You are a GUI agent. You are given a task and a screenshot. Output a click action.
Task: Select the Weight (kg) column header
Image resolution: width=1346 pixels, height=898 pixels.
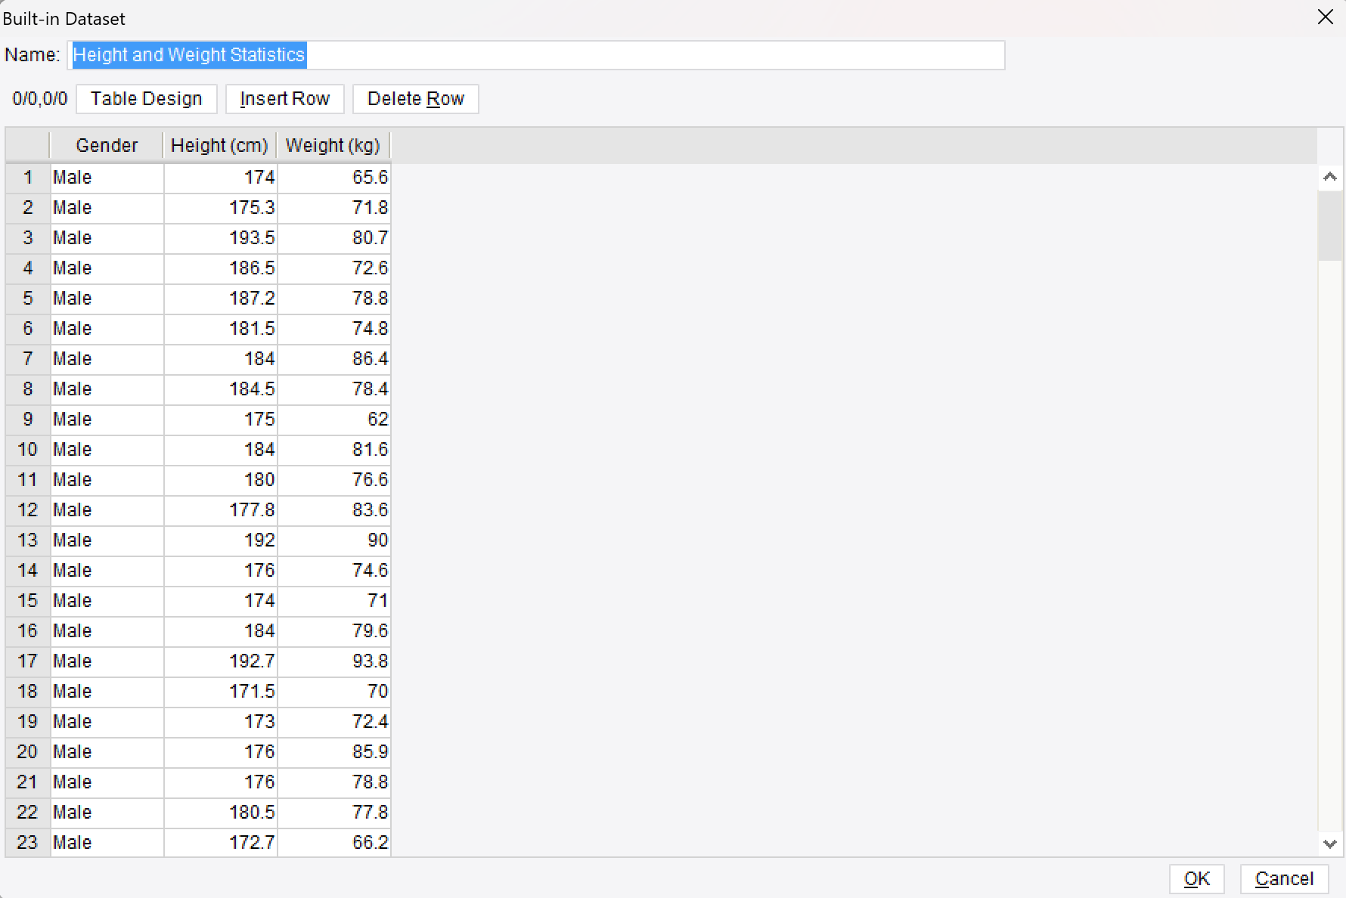[x=332, y=145]
